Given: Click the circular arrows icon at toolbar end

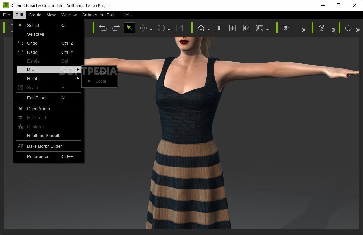Looking at the screenshot, I should (x=348, y=28).
